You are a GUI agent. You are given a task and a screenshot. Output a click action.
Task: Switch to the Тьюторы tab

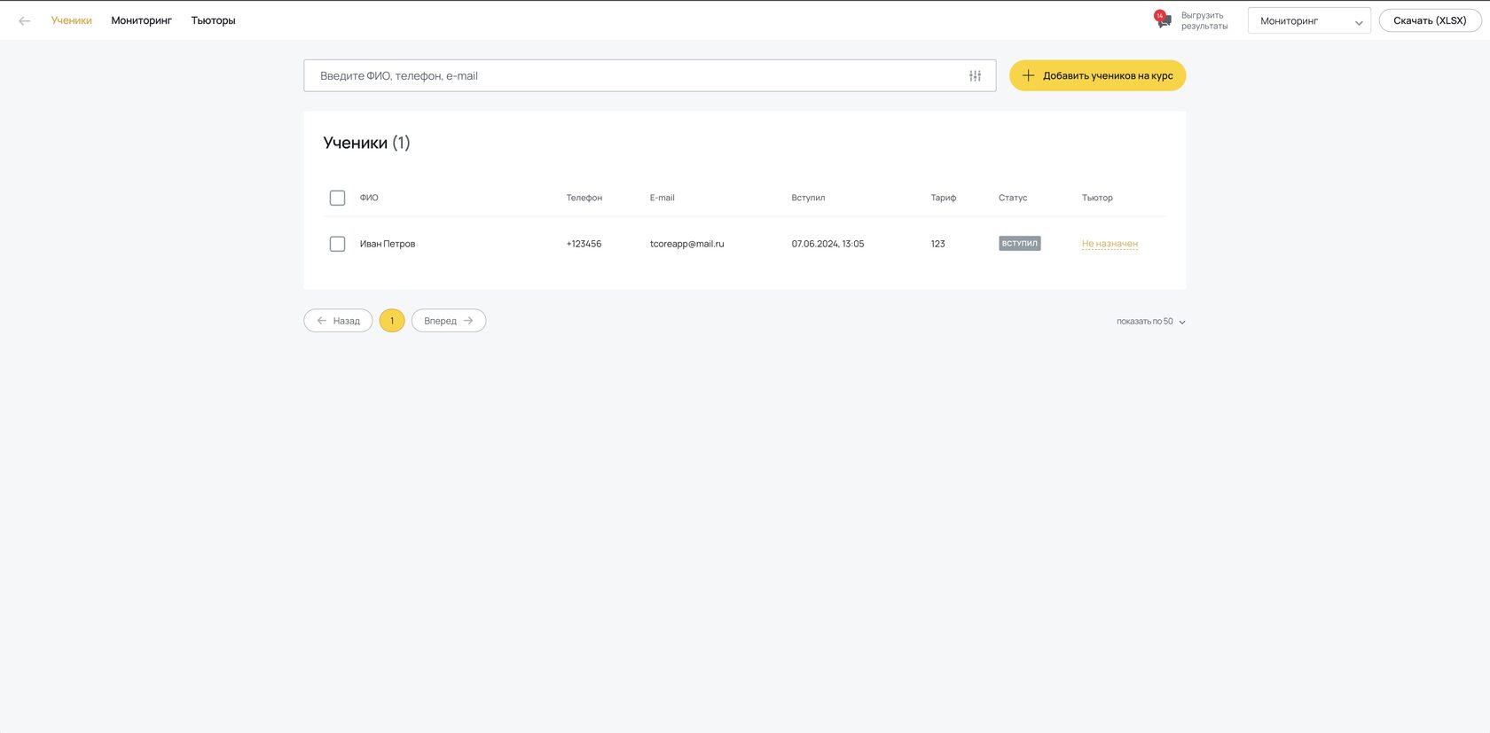pyautogui.click(x=213, y=20)
